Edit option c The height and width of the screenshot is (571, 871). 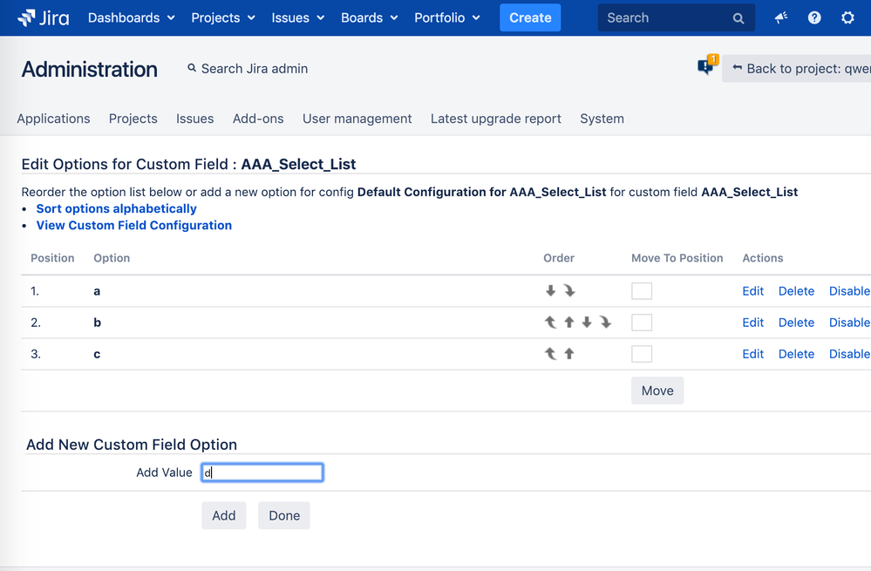pyautogui.click(x=752, y=354)
